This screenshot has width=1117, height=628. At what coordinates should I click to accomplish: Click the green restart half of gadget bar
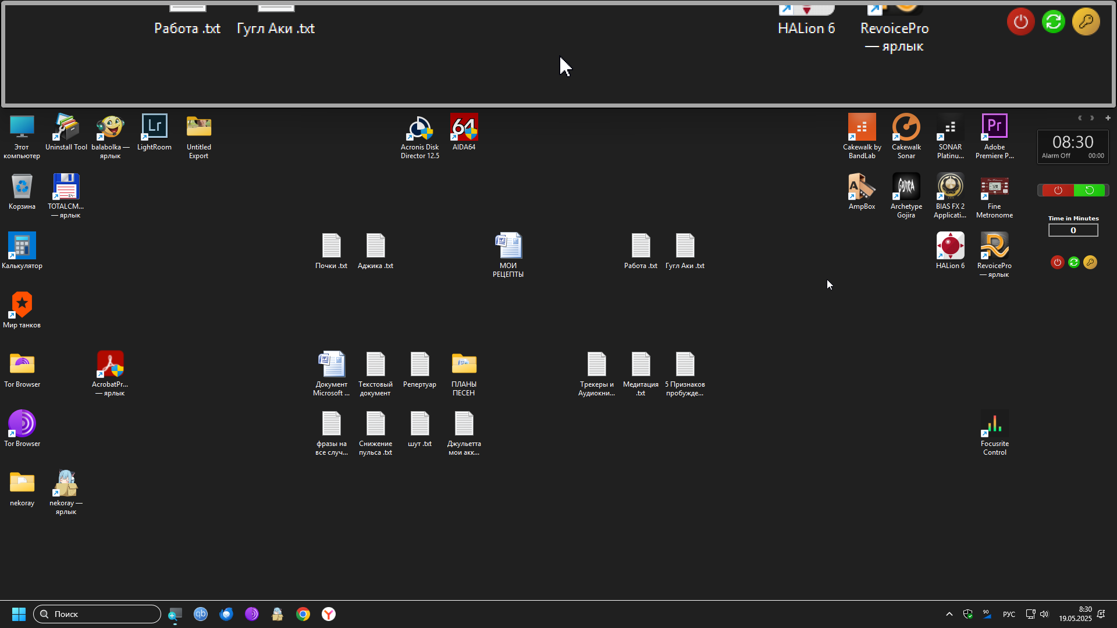click(x=1089, y=190)
